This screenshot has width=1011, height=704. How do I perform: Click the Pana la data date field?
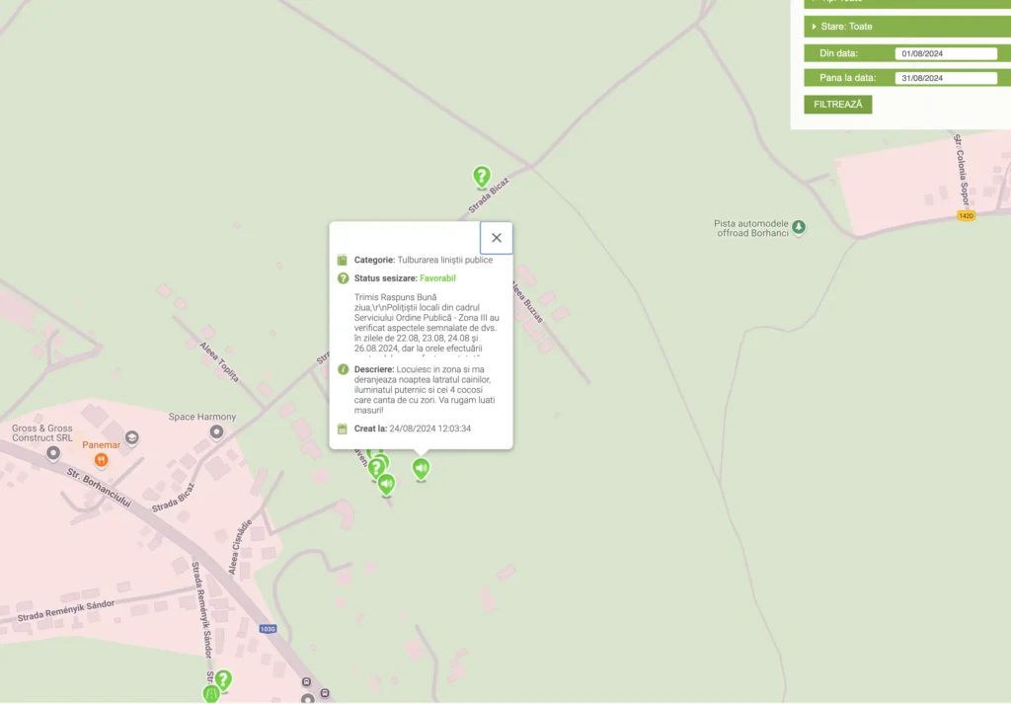946,78
